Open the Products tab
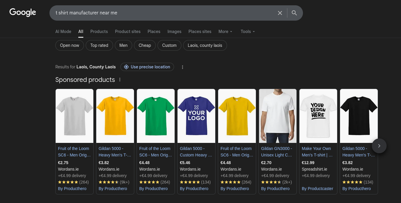The width and height of the screenshot is (401, 203). [x=99, y=32]
